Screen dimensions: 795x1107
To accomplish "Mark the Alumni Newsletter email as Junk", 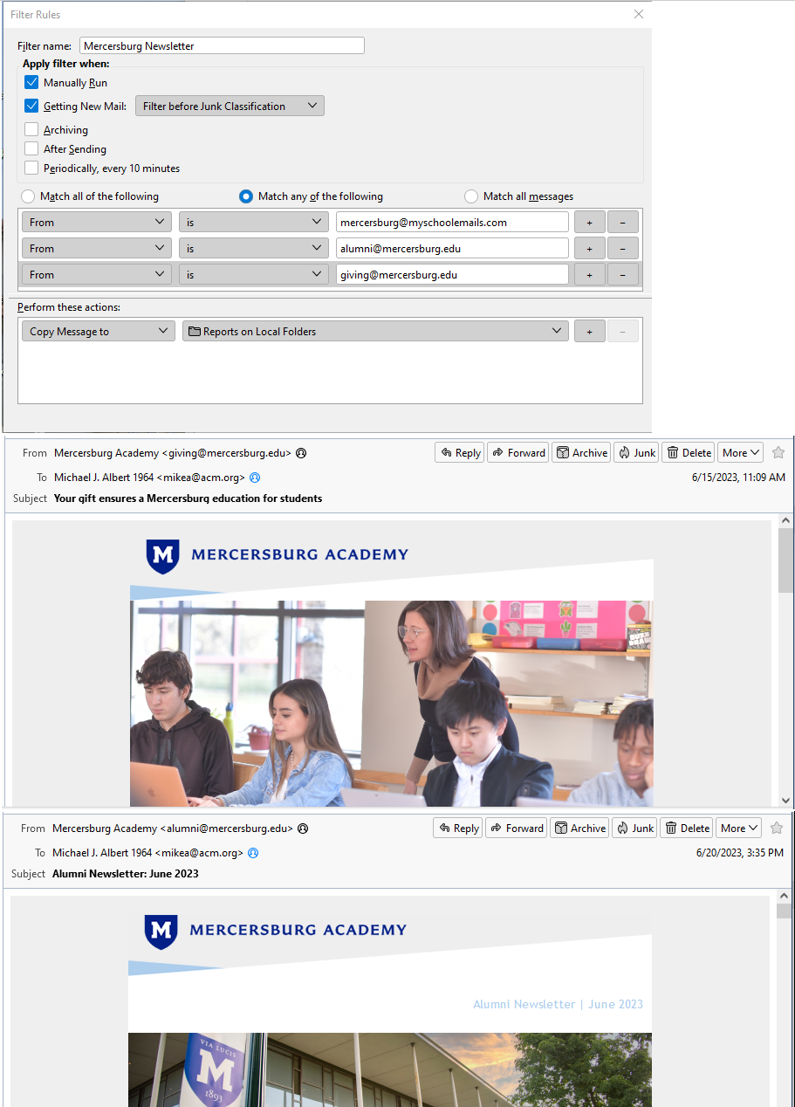I will 634,829.
